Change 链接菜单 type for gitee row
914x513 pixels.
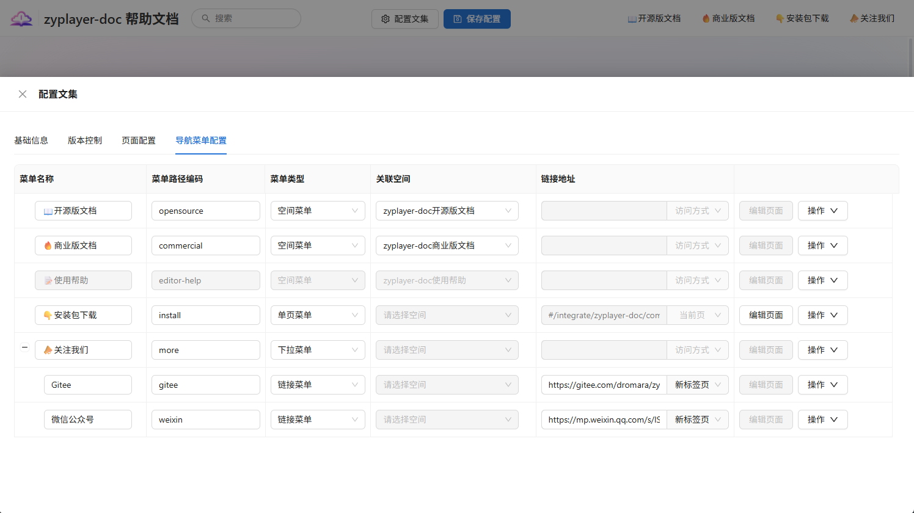tap(318, 385)
